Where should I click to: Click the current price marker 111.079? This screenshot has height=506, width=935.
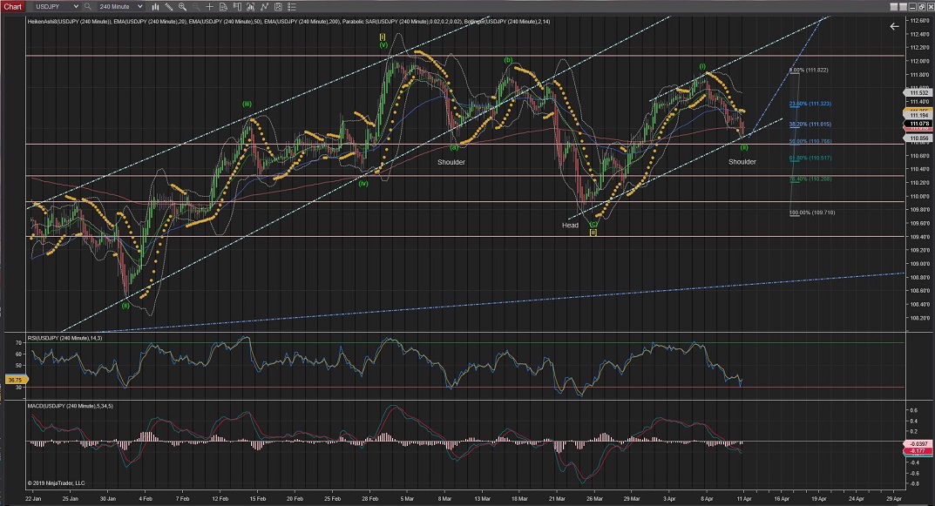(917, 125)
